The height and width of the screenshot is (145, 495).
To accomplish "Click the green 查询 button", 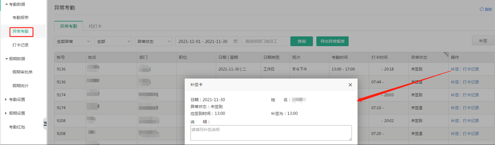I will [x=301, y=41].
